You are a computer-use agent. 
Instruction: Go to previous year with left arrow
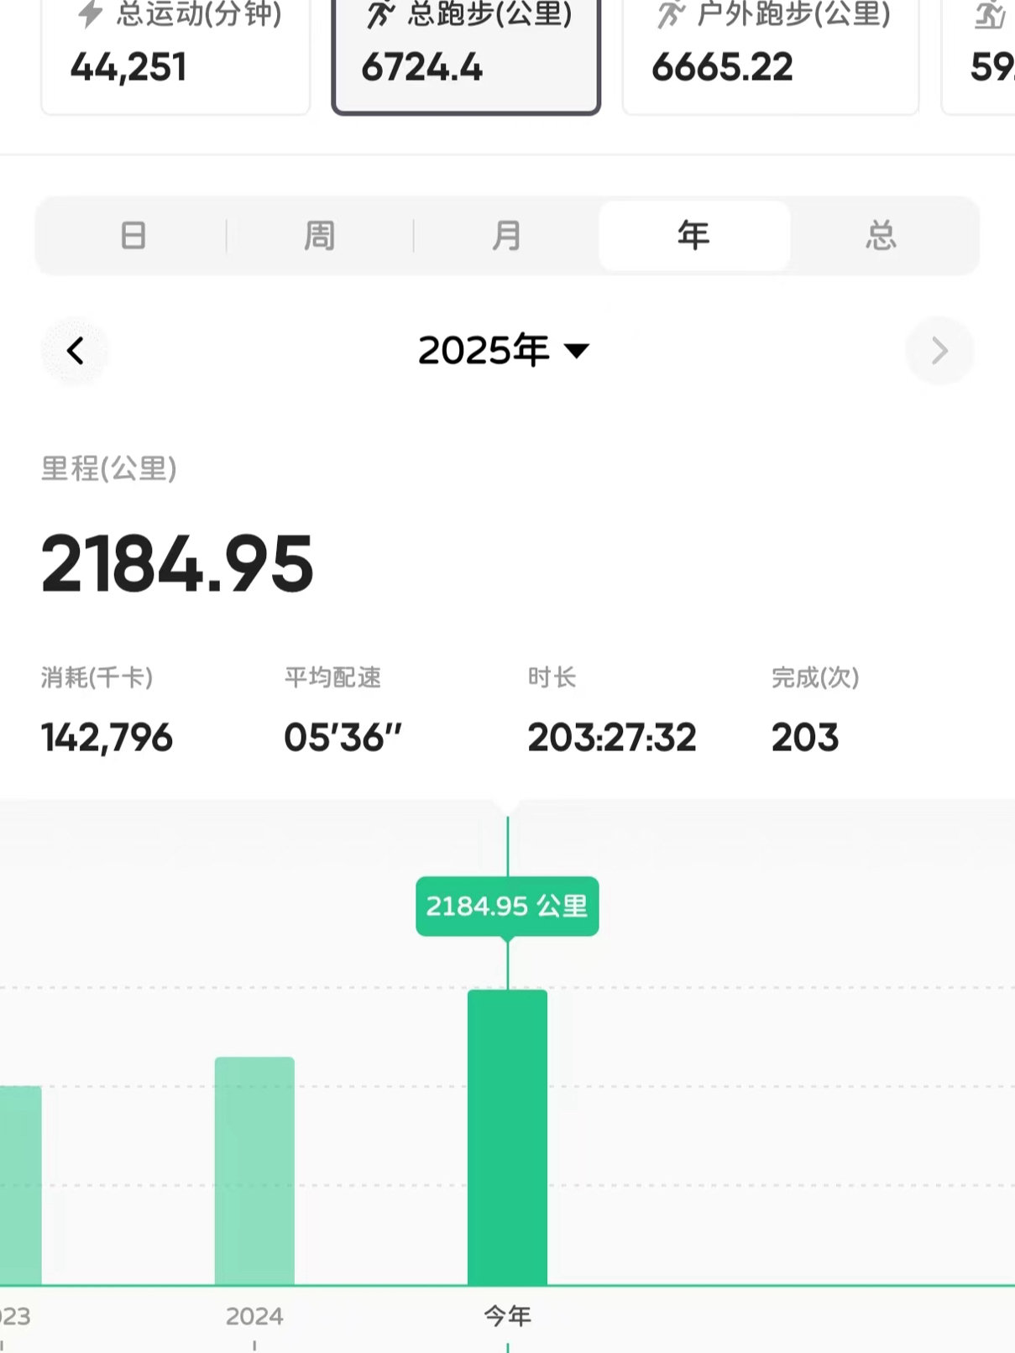click(x=76, y=351)
